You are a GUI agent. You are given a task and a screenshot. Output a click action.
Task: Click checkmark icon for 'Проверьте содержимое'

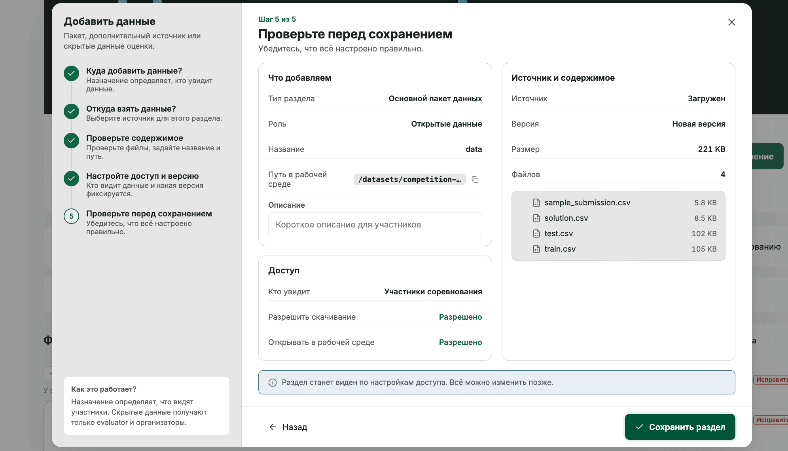click(71, 140)
